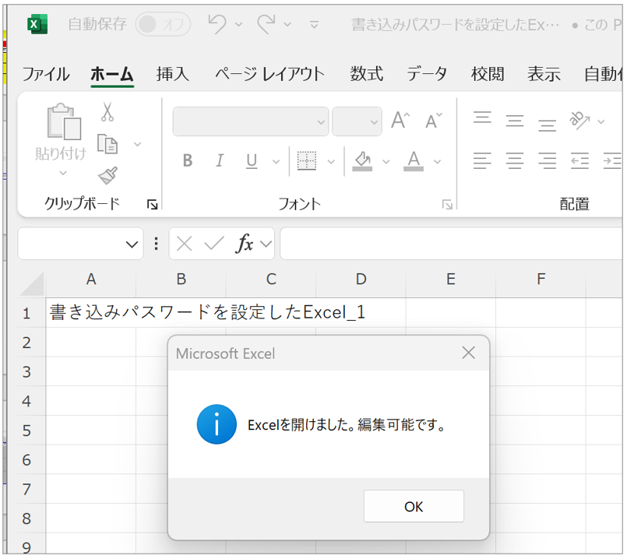Select row 5 header
Screen dimensions: 627x559
[x=26, y=431]
